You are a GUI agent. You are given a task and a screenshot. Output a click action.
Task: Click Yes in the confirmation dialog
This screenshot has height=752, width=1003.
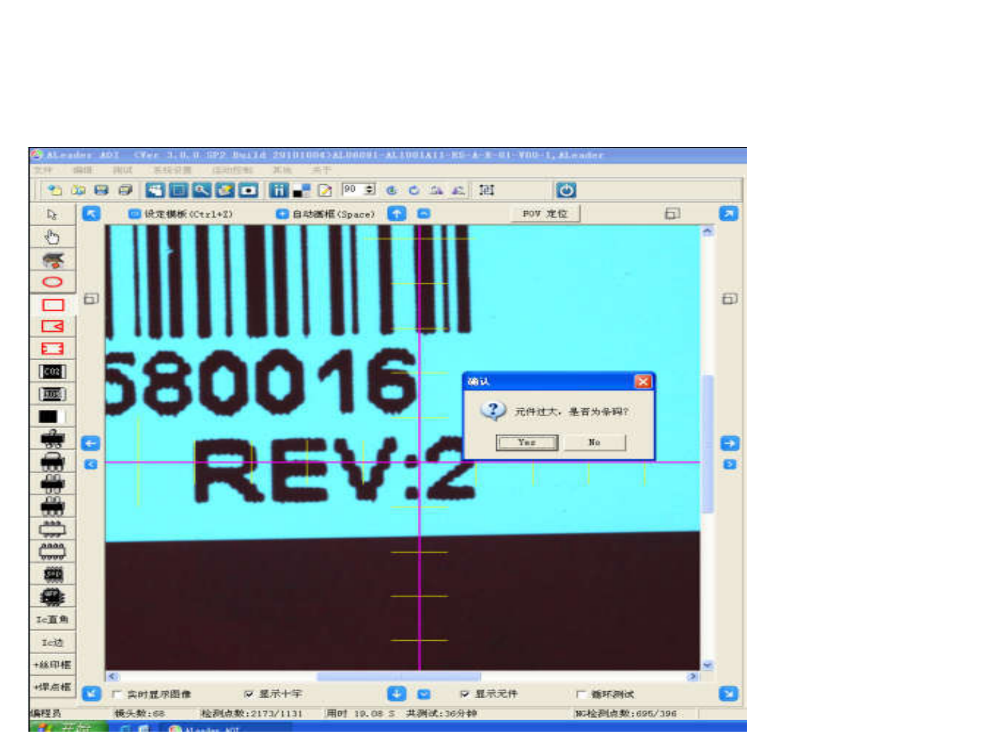pos(527,442)
